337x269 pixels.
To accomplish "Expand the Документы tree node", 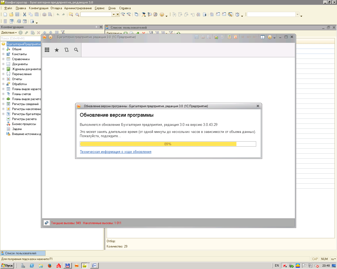I will (3, 64).
